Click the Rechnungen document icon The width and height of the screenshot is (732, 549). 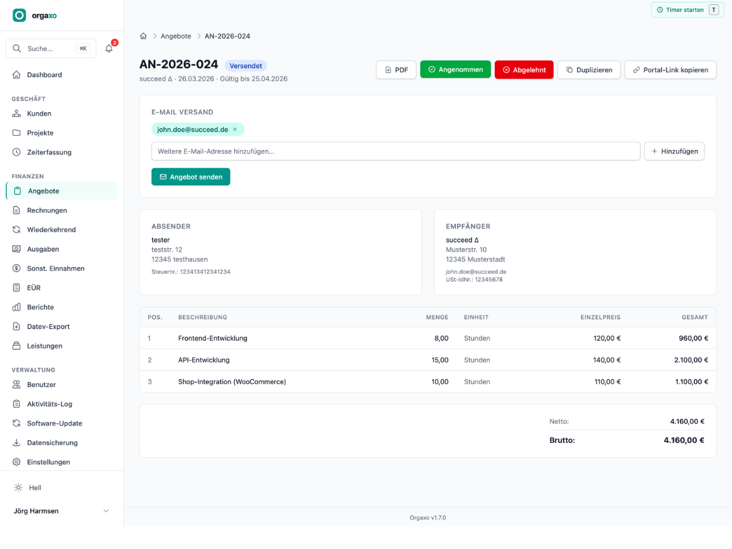(x=16, y=210)
